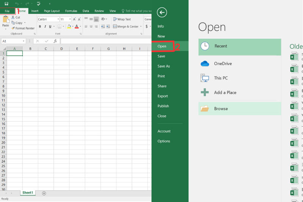Click Merge & Center
The width and height of the screenshot is (303, 202).
pyautogui.click(x=126, y=27)
